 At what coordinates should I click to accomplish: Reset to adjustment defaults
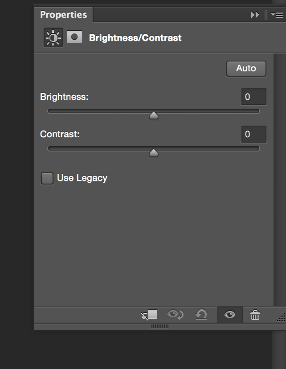[201, 315]
